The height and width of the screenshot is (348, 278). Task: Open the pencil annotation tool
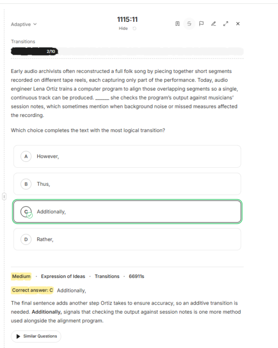point(213,24)
